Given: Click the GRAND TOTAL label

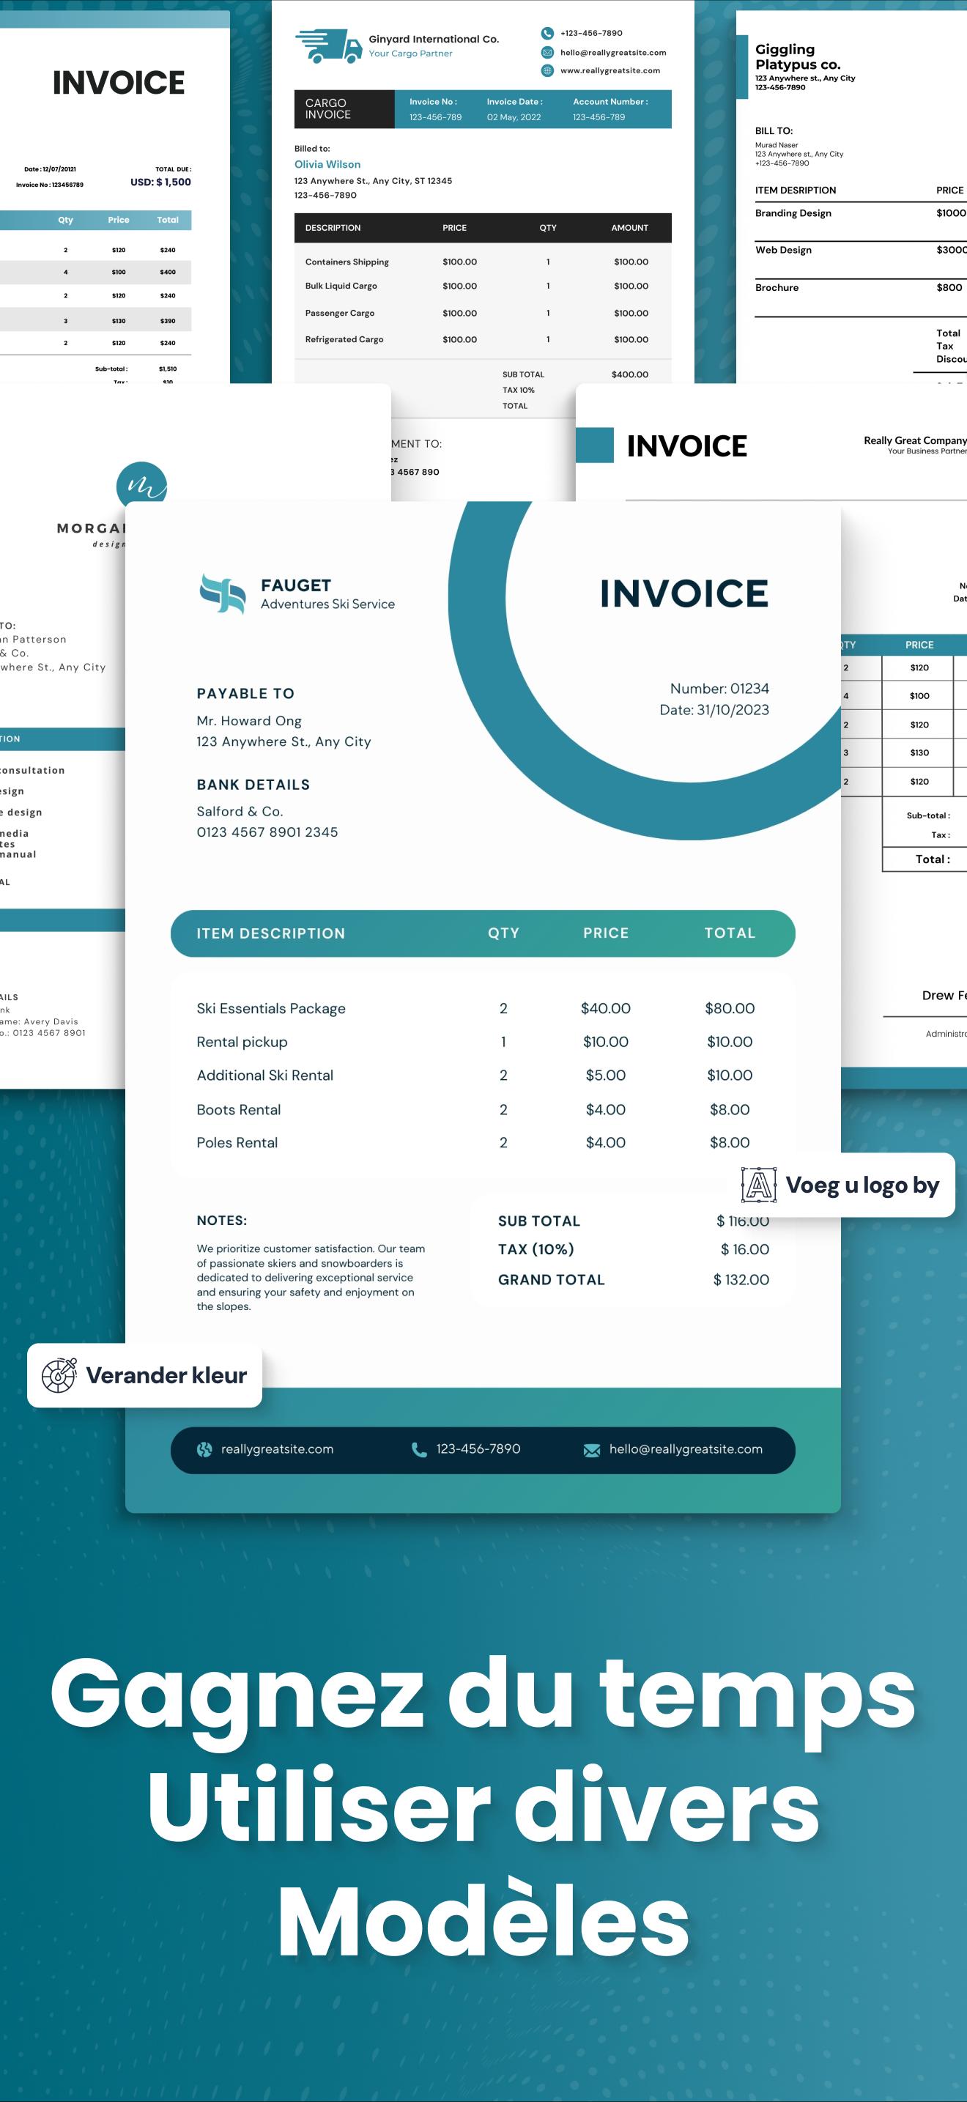Looking at the screenshot, I should pyautogui.click(x=552, y=1279).
